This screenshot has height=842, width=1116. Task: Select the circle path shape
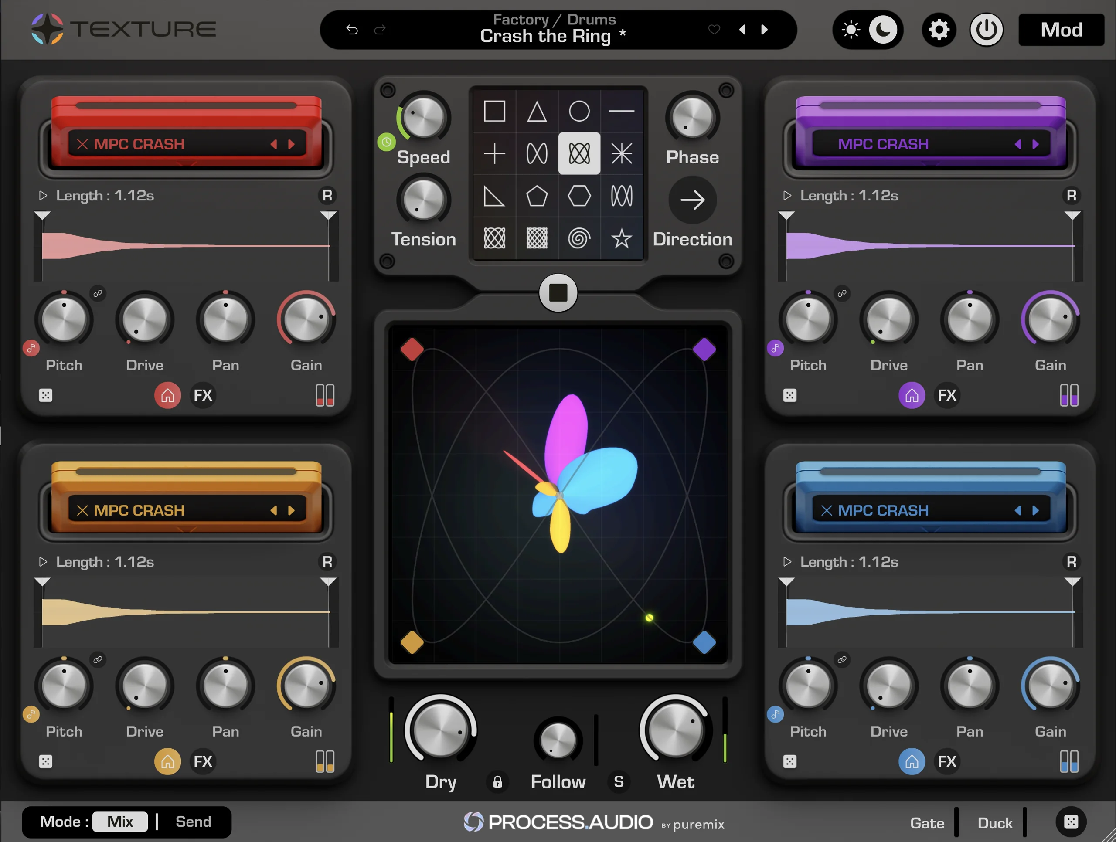click(579, 111)
